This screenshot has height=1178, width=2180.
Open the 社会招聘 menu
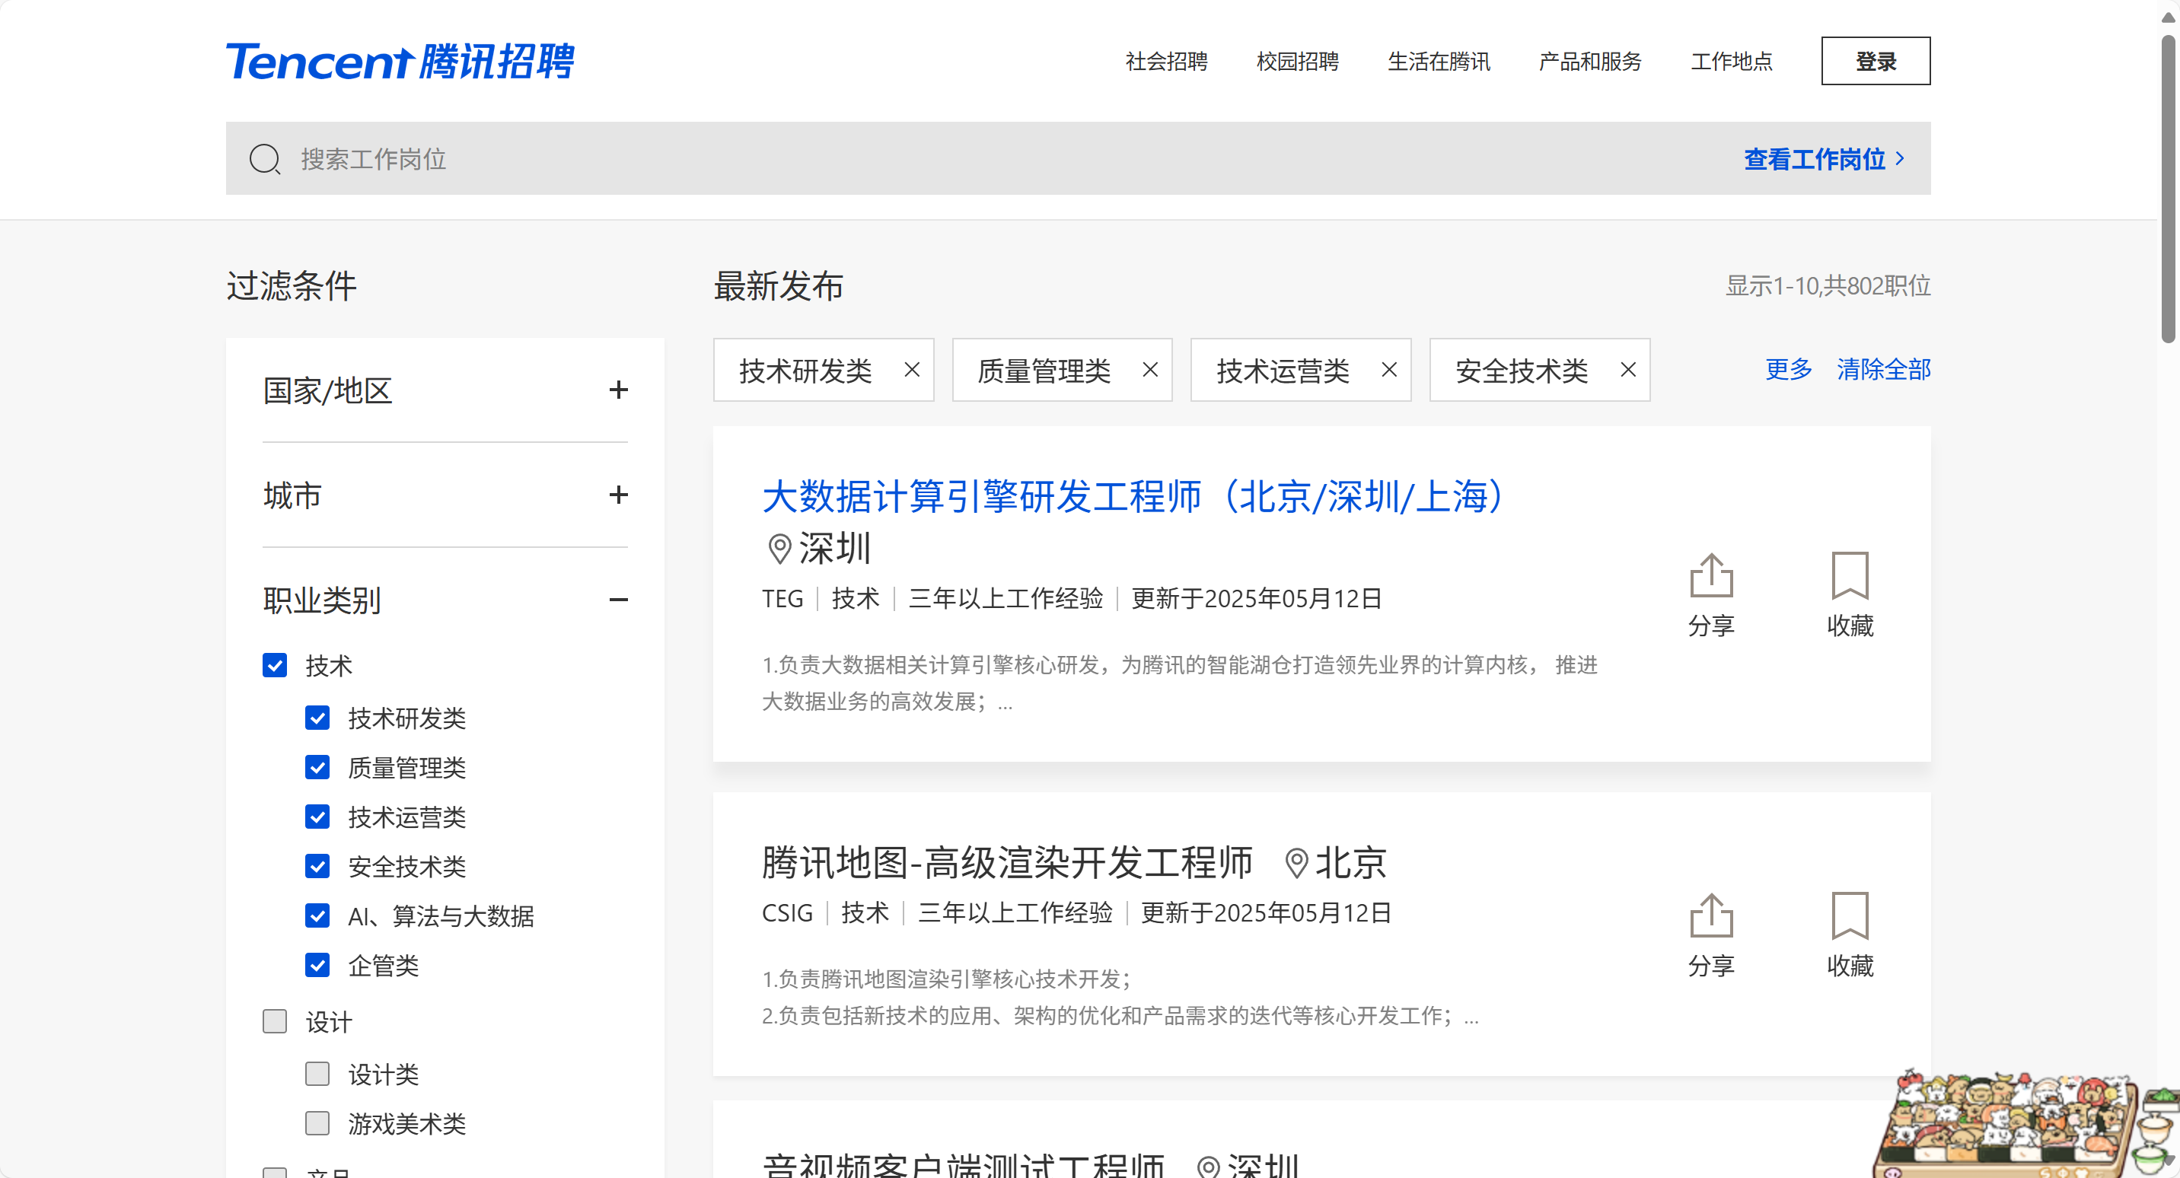click(x=1166, y=61)
